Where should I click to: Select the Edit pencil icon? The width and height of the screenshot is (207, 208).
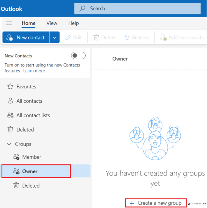(68, 37)
